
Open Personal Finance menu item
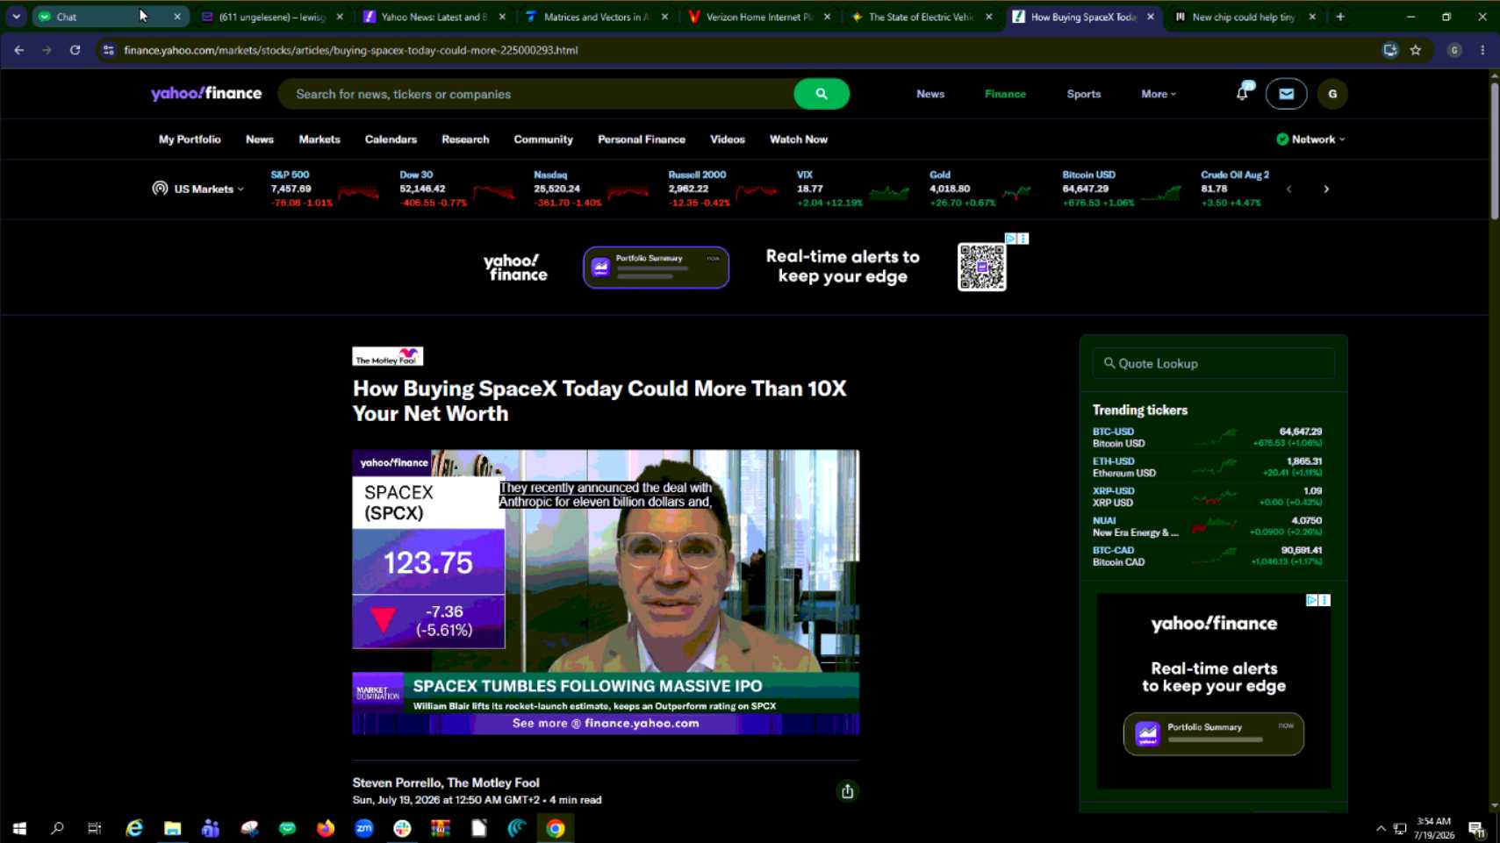click(642, 139)
